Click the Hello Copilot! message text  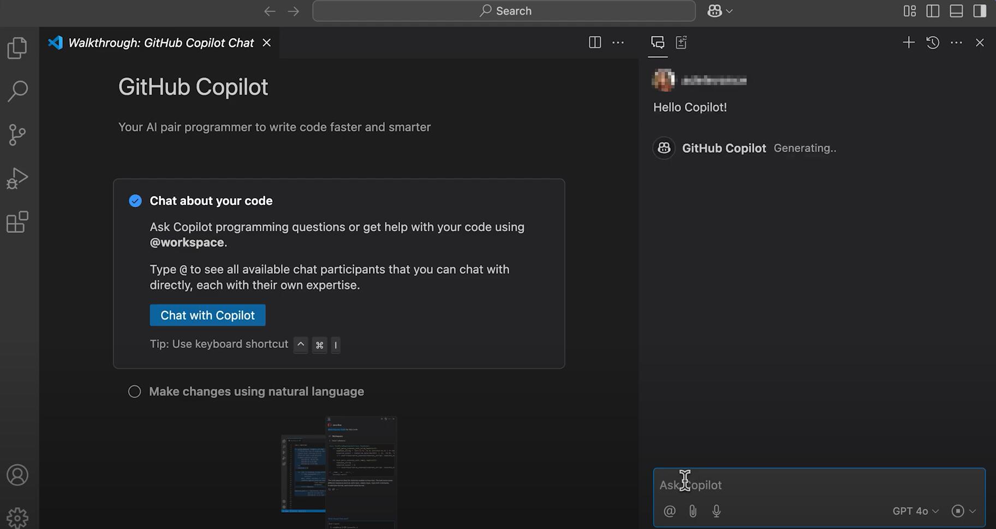690,107
